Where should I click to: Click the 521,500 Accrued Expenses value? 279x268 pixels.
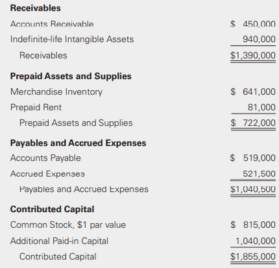(x=259, y=174)
